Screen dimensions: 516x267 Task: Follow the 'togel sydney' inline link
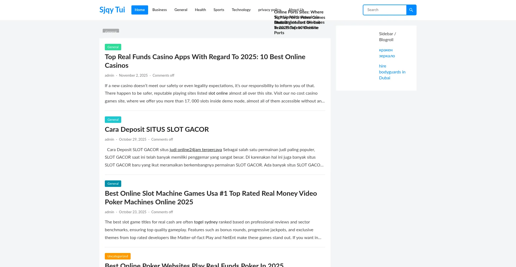206,222
